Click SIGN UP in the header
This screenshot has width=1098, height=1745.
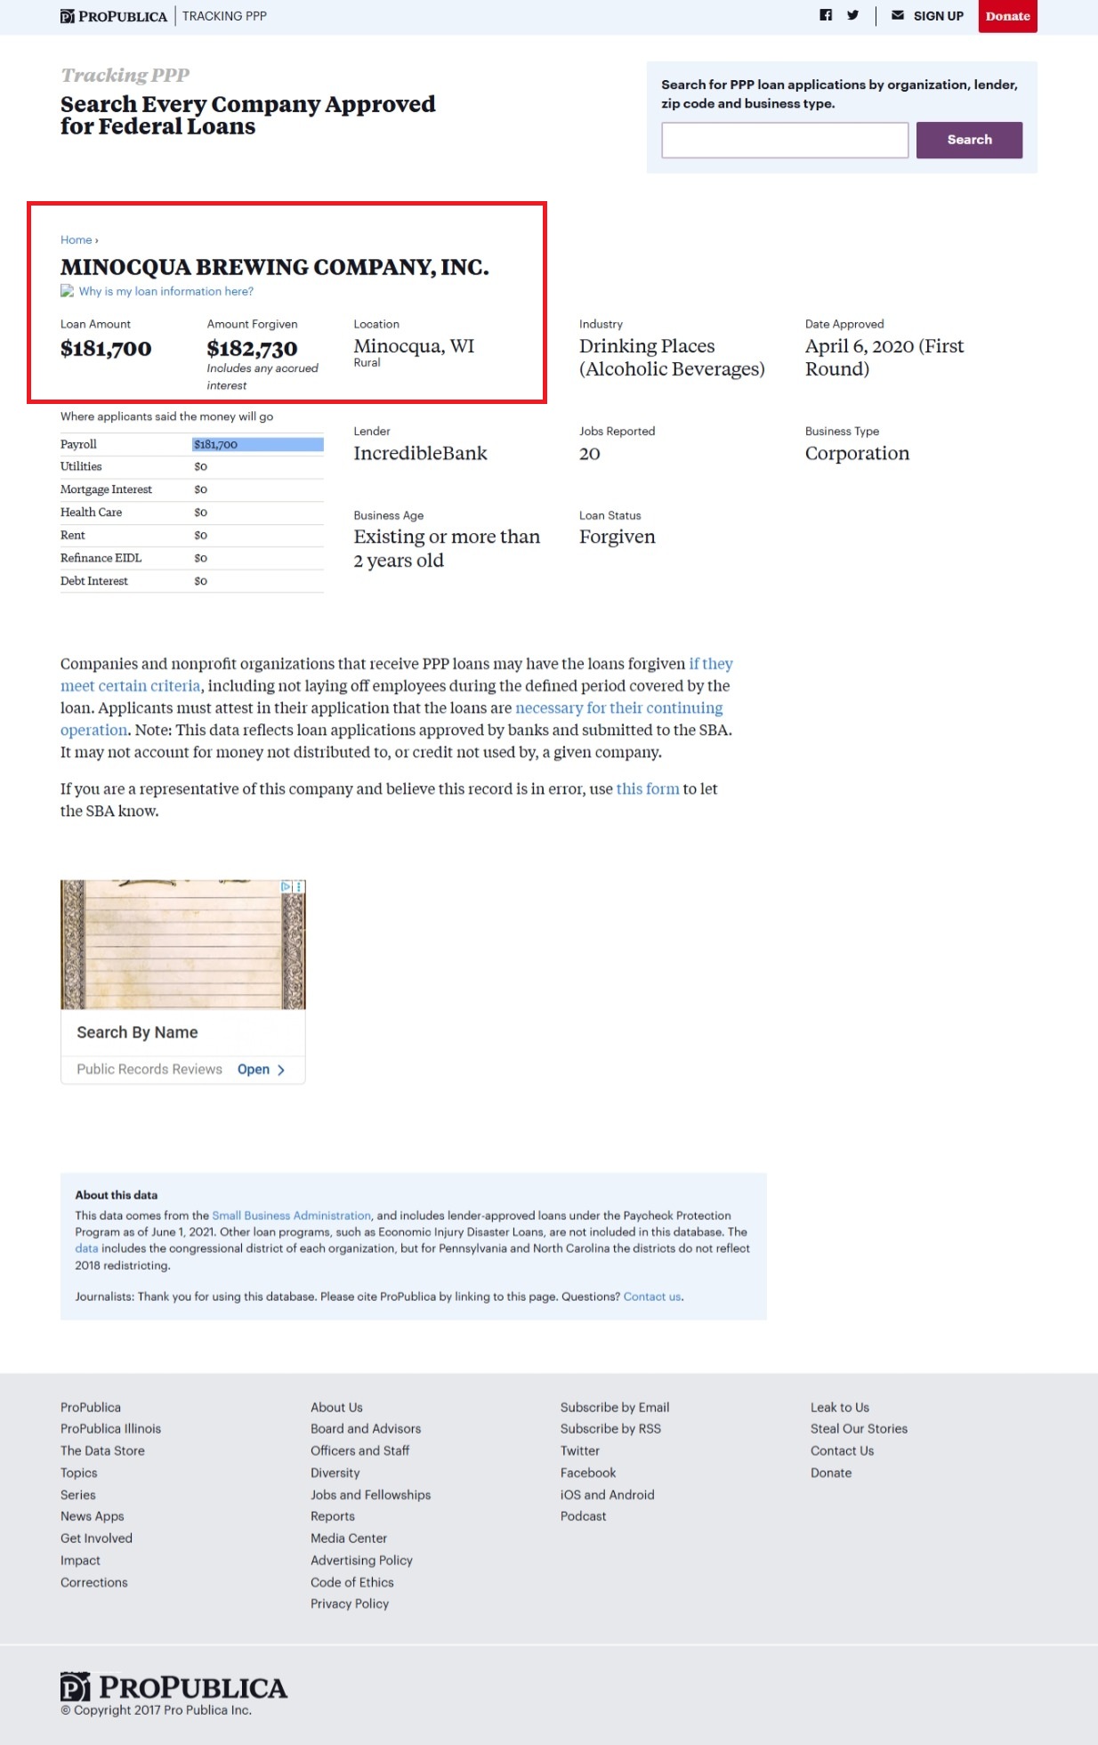coord(938,16)
